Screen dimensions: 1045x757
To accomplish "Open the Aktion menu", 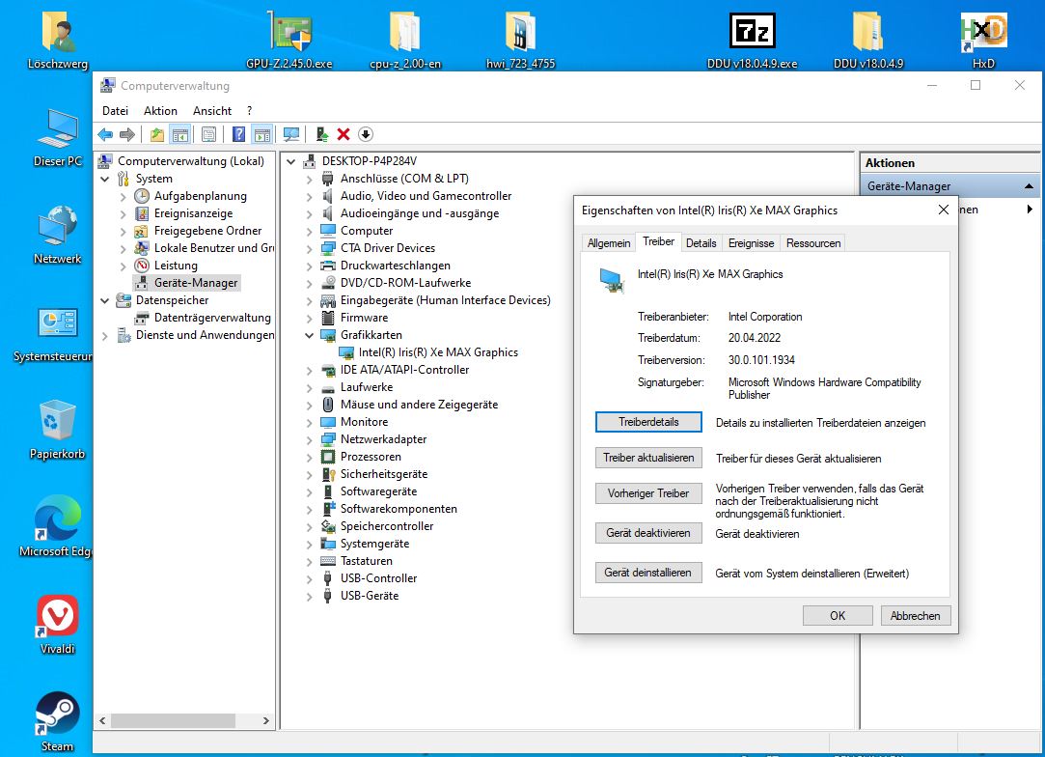I will click(160, 111).
